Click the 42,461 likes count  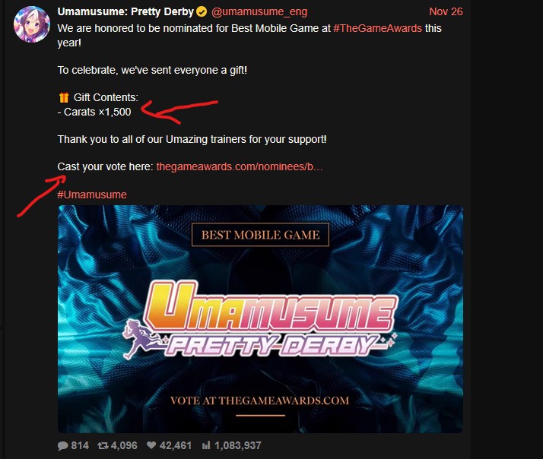pos(176,445)
